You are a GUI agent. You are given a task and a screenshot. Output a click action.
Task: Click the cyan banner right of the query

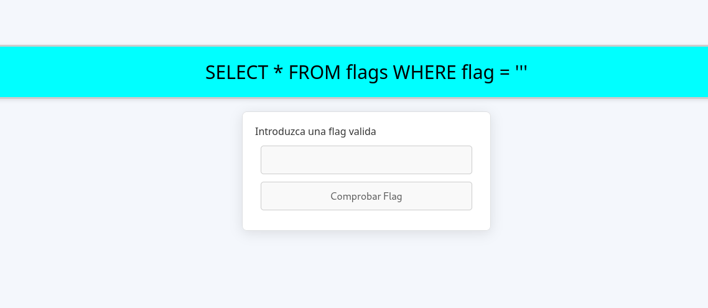pyautogui.click(x=618, y=72)
